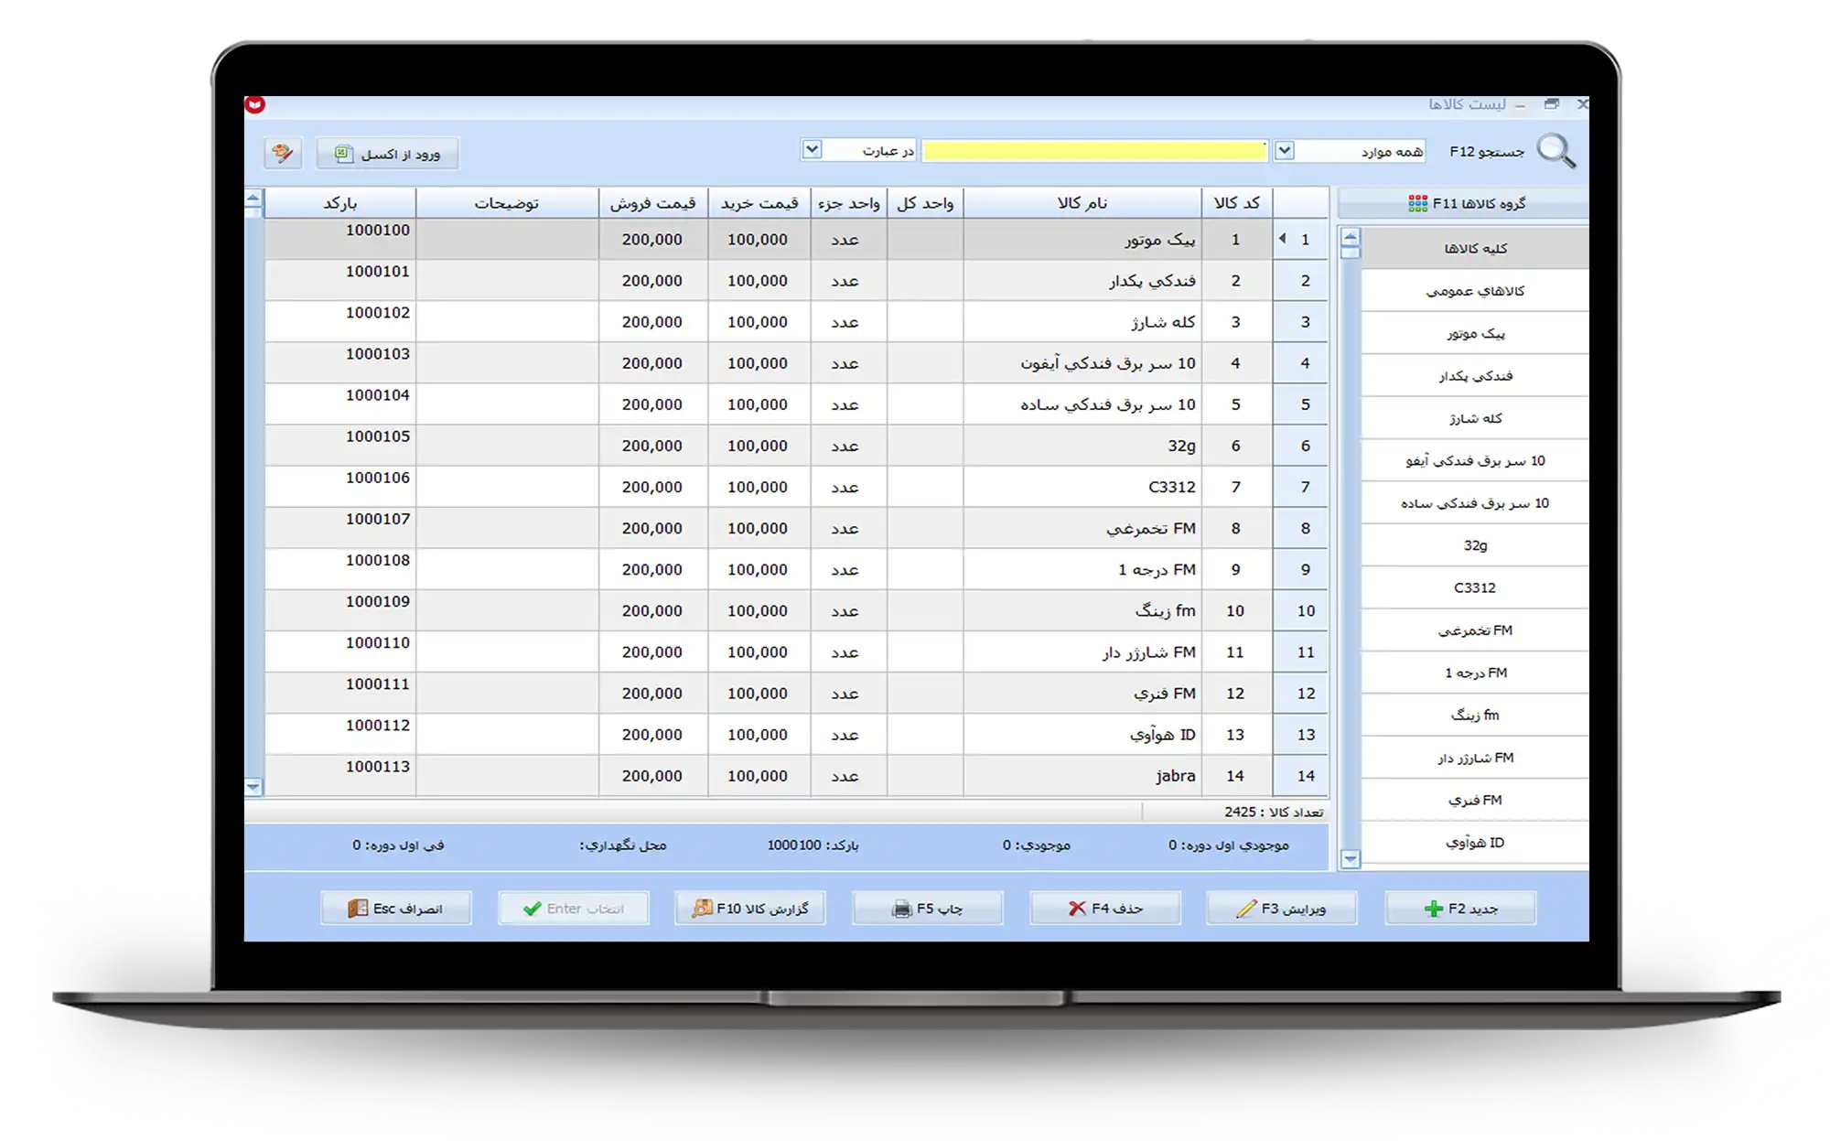Click the paint palette icon button
The image size is (1830, 1141).
tap(283, 153)
